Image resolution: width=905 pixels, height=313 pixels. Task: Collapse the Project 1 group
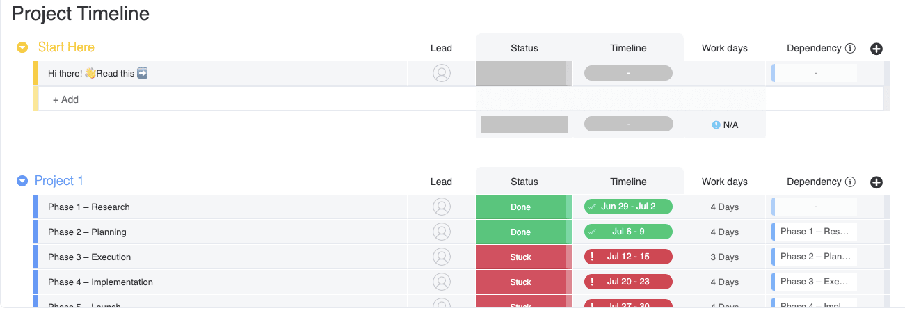coord(22,181)
